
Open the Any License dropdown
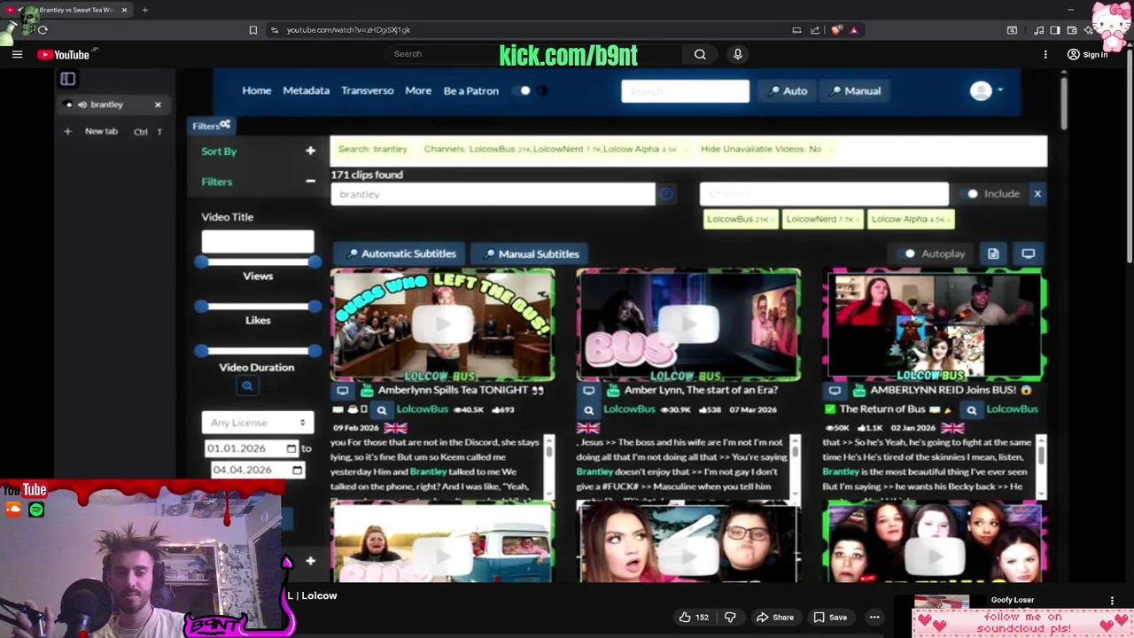click(257, 423)
